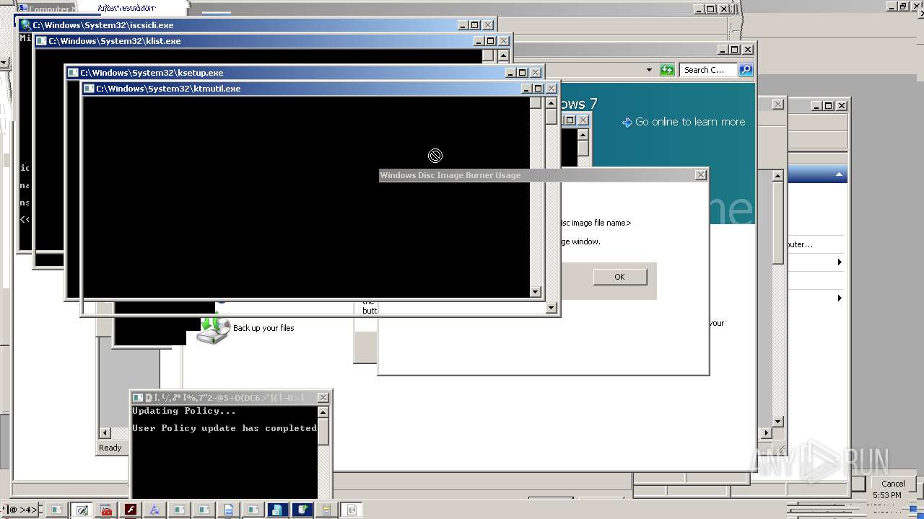
Task: Open the Go online to learn more link
Action: pyautogui.click(x=690, y=122)
